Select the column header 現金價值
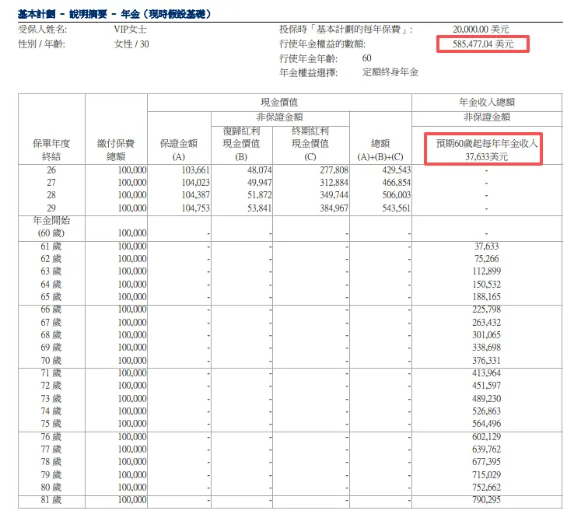Viewport: 588px width, 521px height. tap(279, 102)
